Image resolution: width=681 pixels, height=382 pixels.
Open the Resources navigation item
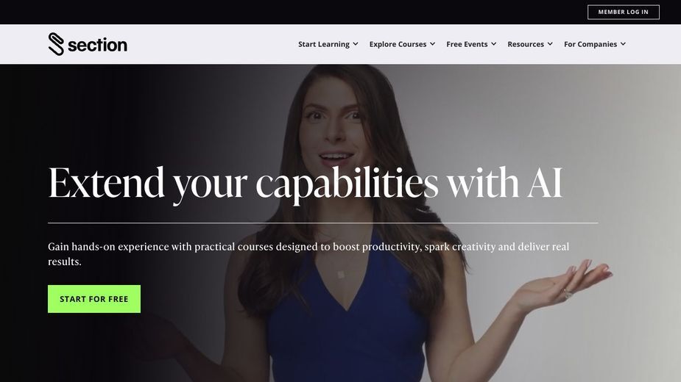pos(526,44)
